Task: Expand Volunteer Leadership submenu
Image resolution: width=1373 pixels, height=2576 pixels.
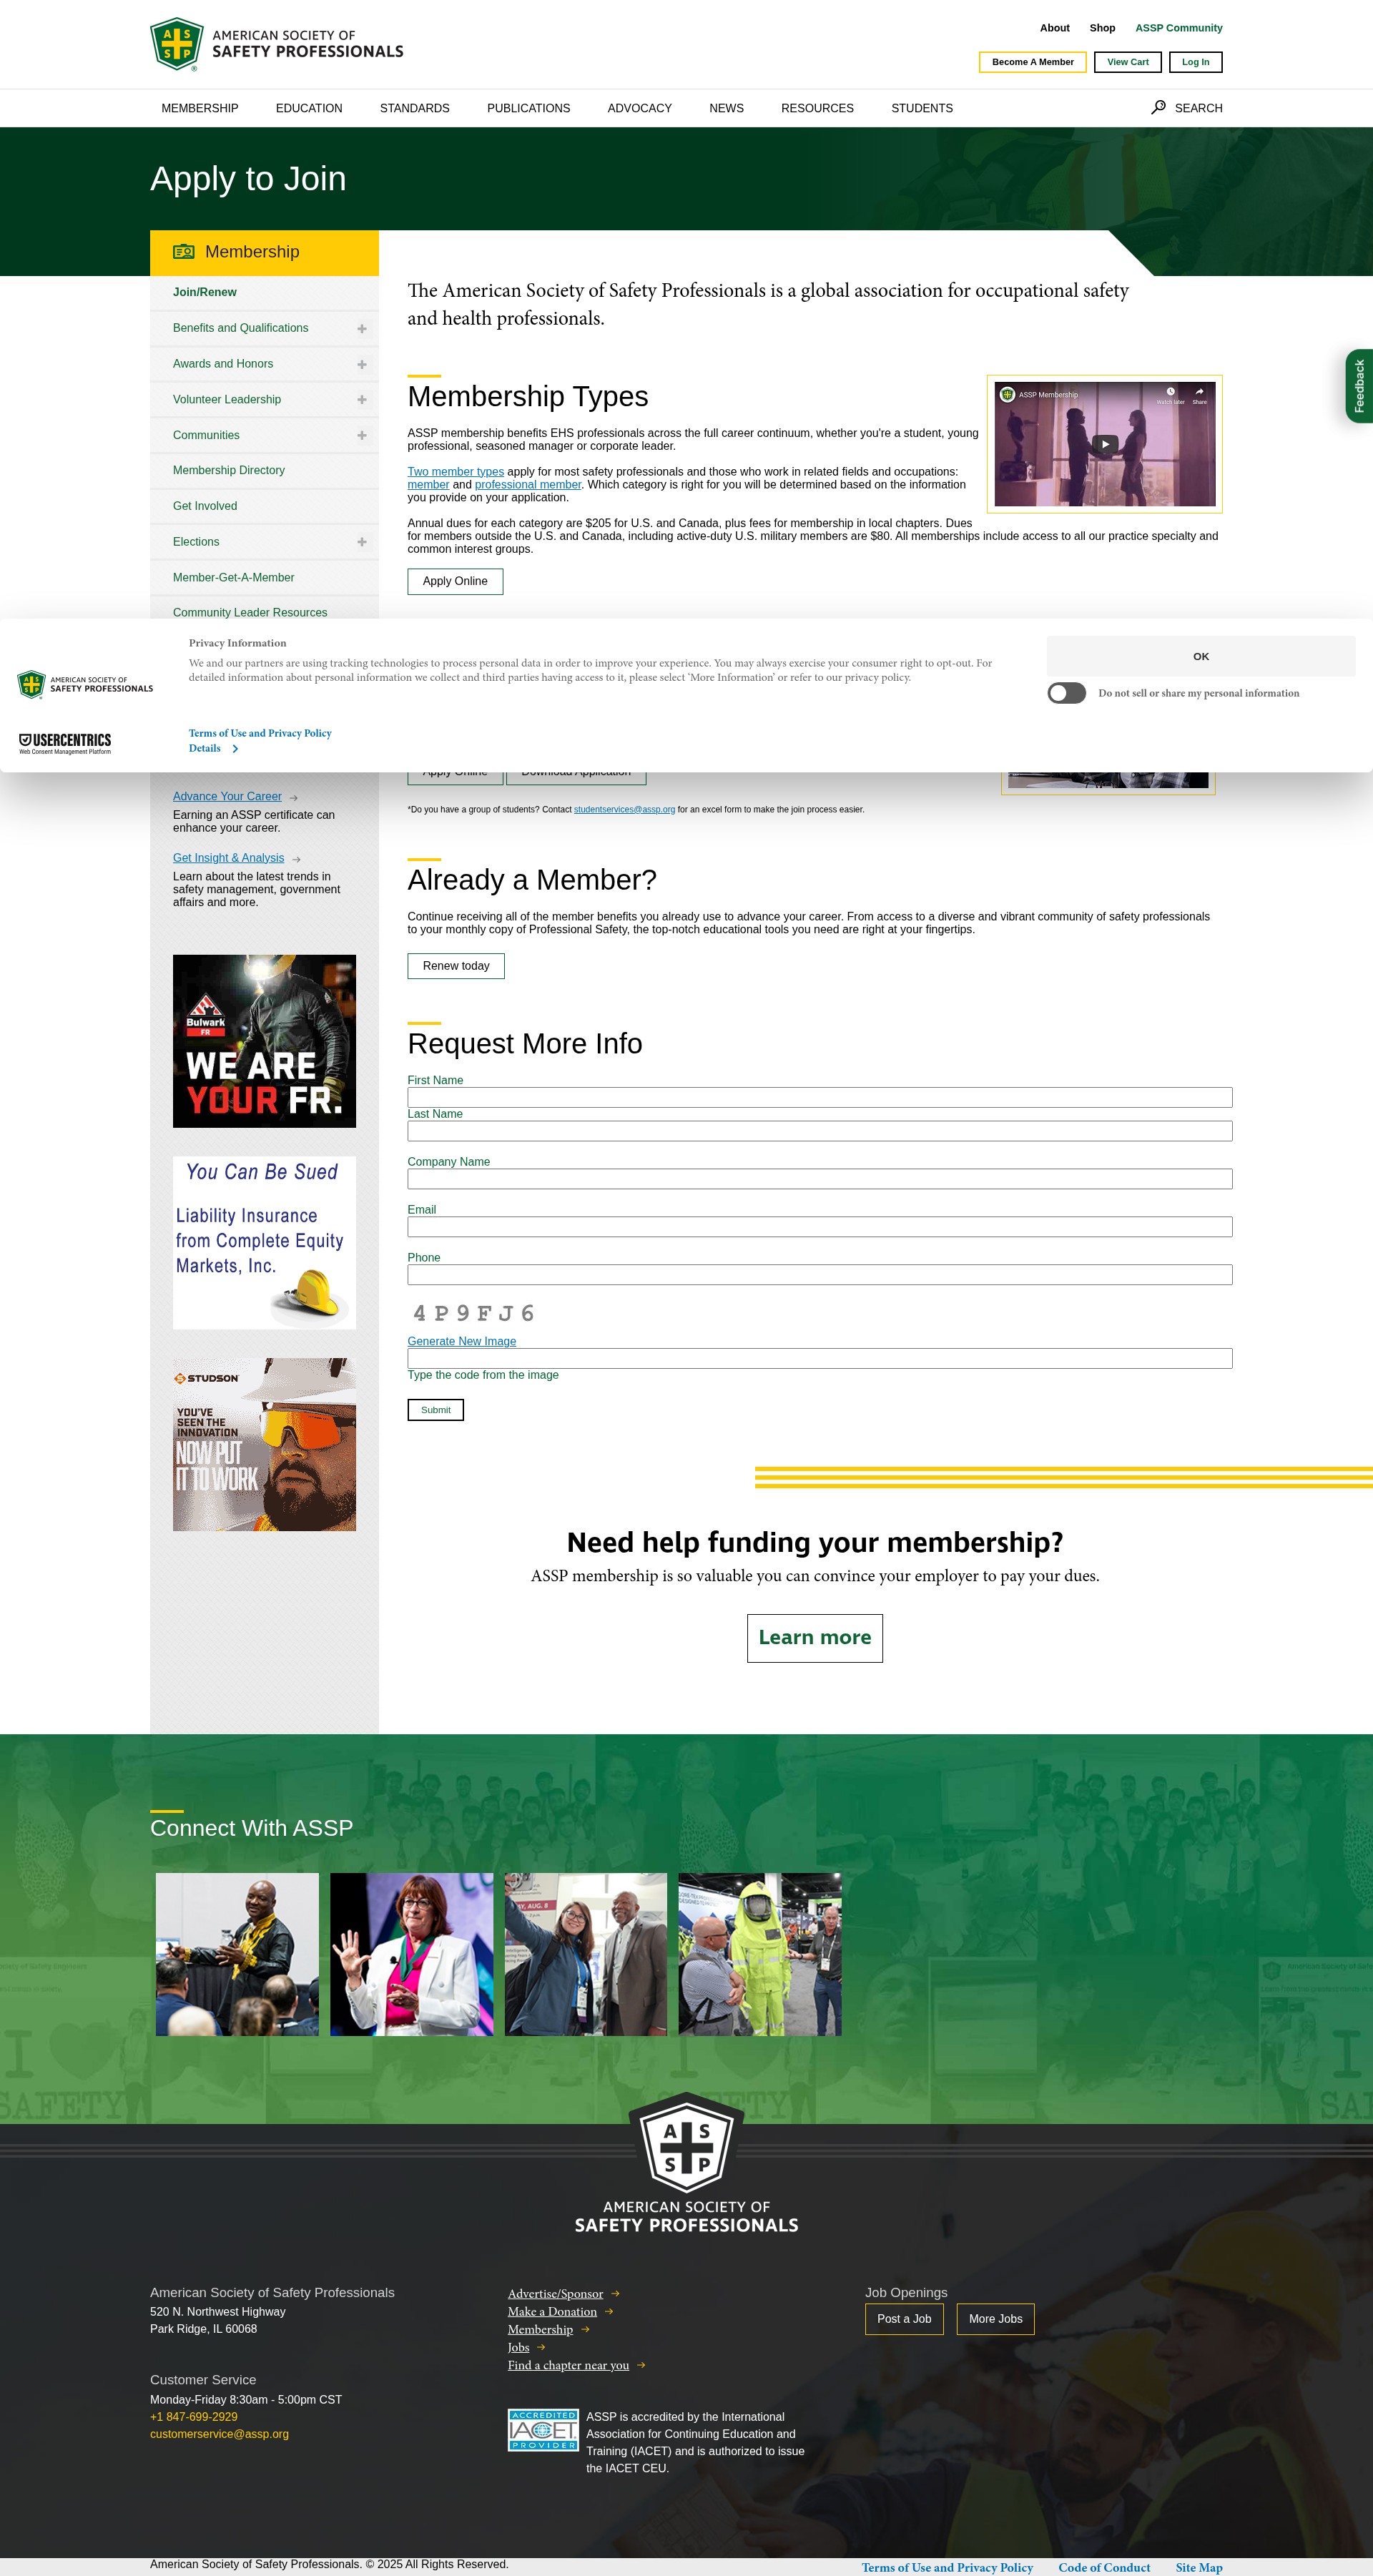Action: [x=362, y=400]
